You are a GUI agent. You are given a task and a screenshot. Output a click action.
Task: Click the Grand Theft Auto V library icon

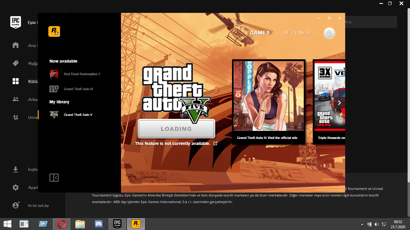54,115
